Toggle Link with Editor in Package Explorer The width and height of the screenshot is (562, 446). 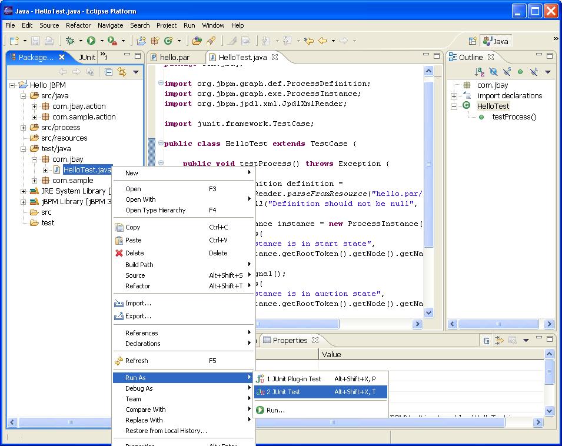(122, 72)
